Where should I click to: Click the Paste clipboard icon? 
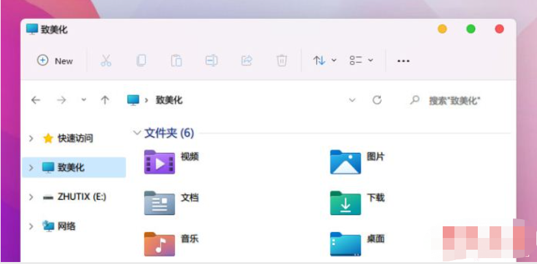click(176, 60)
